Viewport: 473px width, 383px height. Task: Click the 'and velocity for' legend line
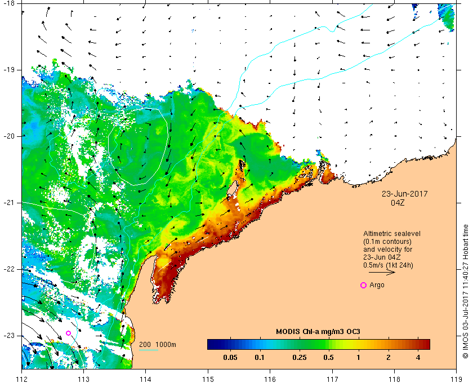pos(387,250)
